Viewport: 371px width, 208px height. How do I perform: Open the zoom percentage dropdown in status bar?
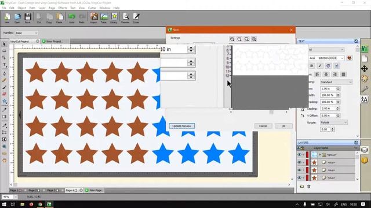click(x=16, y=196)
